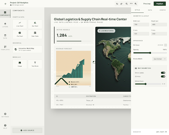Add a Line Chart component
Image resolution: width=169 pixels, height=135 pixels.
pos(20,24)
